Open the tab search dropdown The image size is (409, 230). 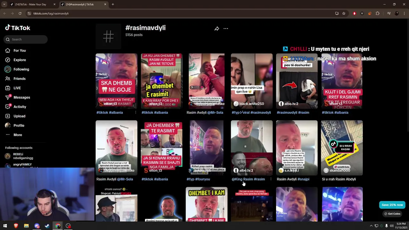coord(4,4)
